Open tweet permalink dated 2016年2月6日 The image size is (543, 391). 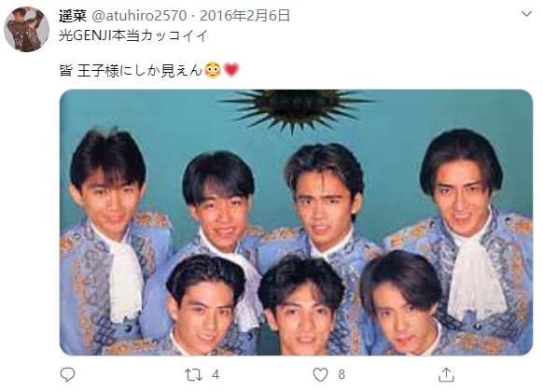244,16
